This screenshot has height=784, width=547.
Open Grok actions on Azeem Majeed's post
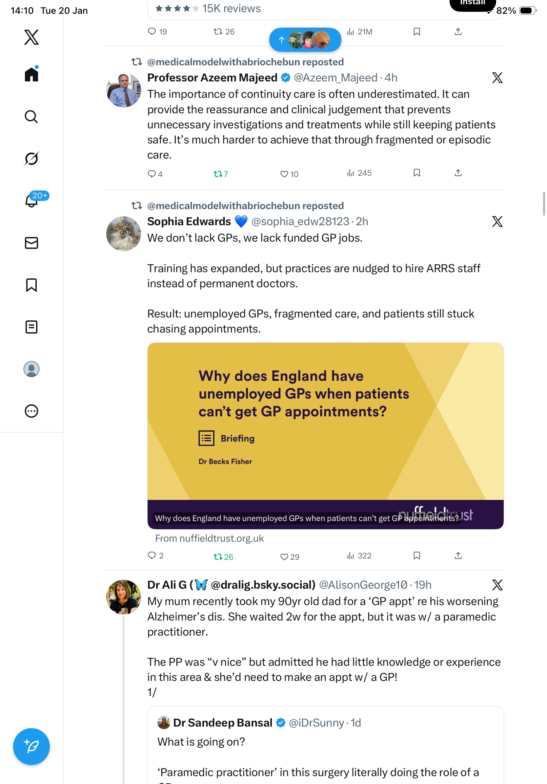(497, 78)
